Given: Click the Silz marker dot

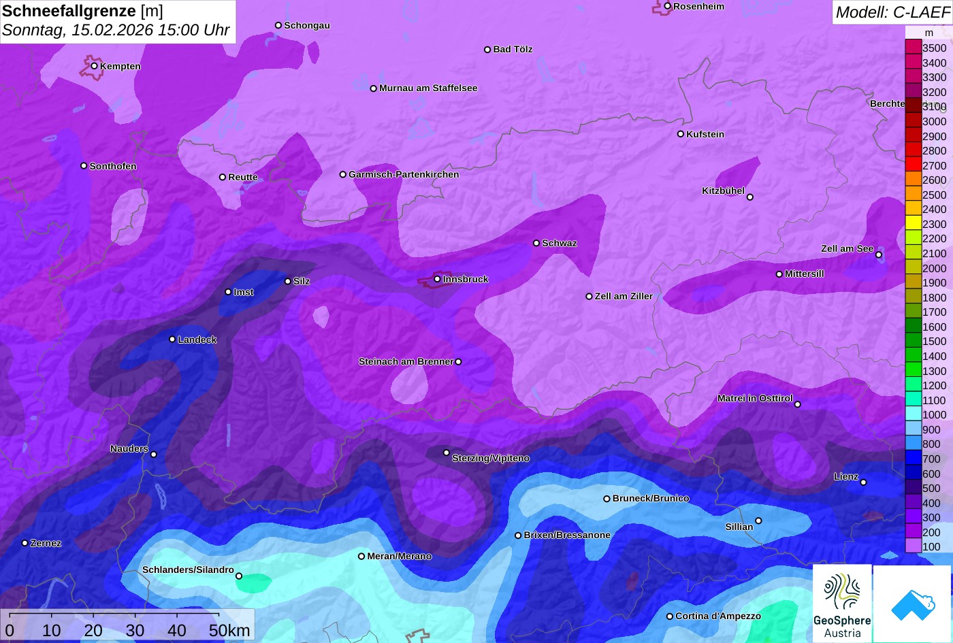Looking at the screenshot, I should tap(288, 281).
